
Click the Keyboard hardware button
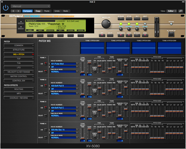click(x=121, y=19)
